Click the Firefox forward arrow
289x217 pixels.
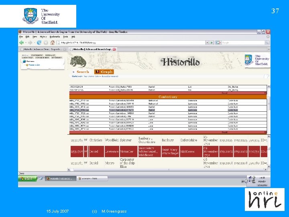pos(30,43)
